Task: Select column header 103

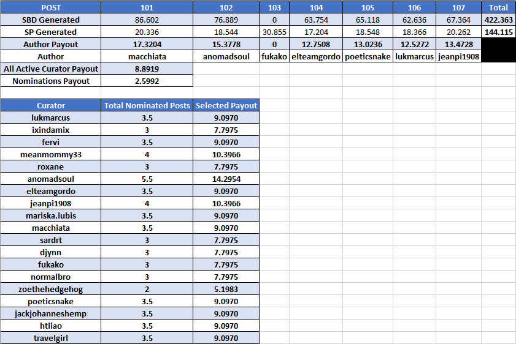Action: 274,7
